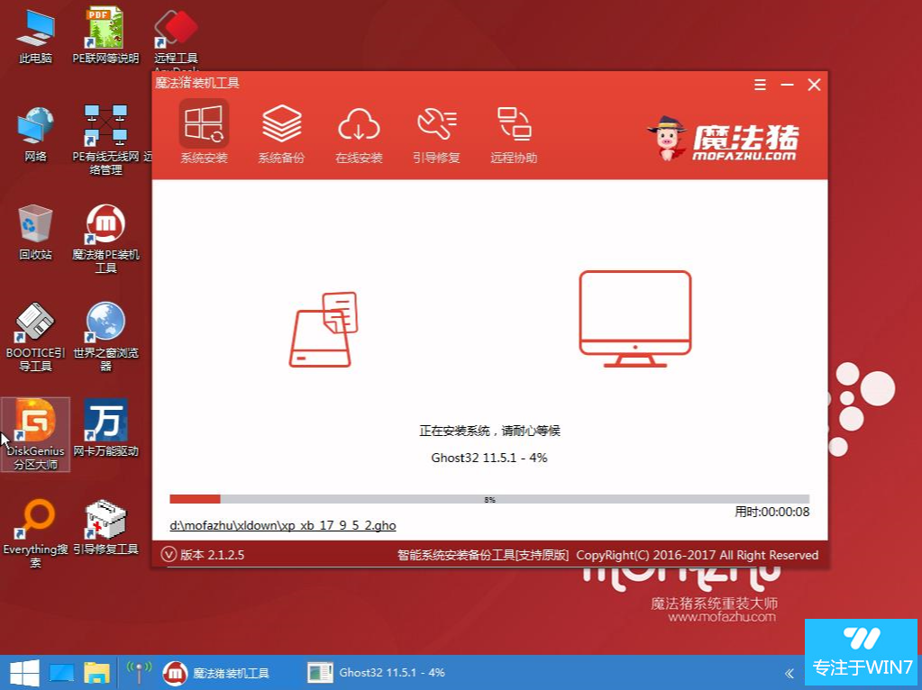Image resolution: width=922 pixels, height=690 pixels.
Task: Click the xp_xb_17_9_5_2.gho file path link
Action: pos(283,525)
